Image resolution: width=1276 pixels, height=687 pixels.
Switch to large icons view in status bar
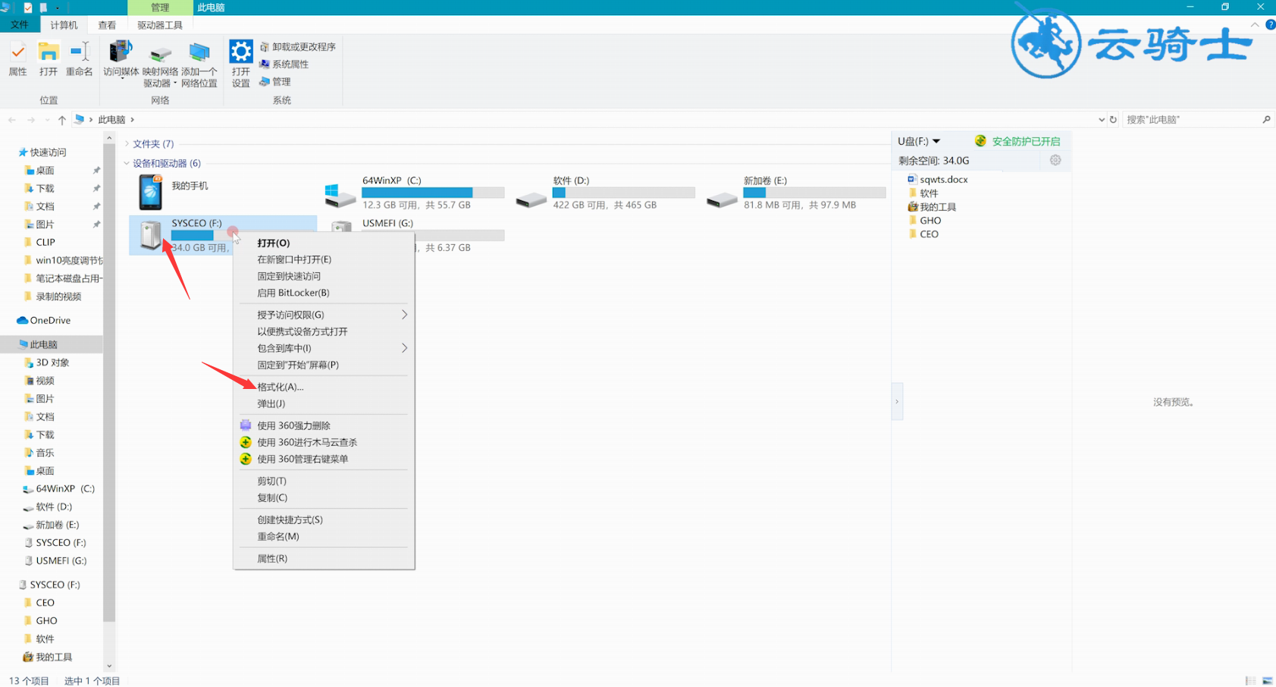tap(1267, 681)
